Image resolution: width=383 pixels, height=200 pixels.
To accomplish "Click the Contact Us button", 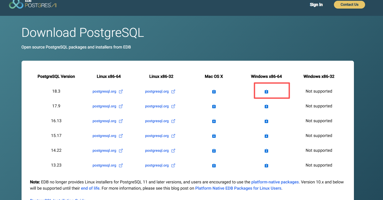I will pyautogui.click(x=350, y=5).
